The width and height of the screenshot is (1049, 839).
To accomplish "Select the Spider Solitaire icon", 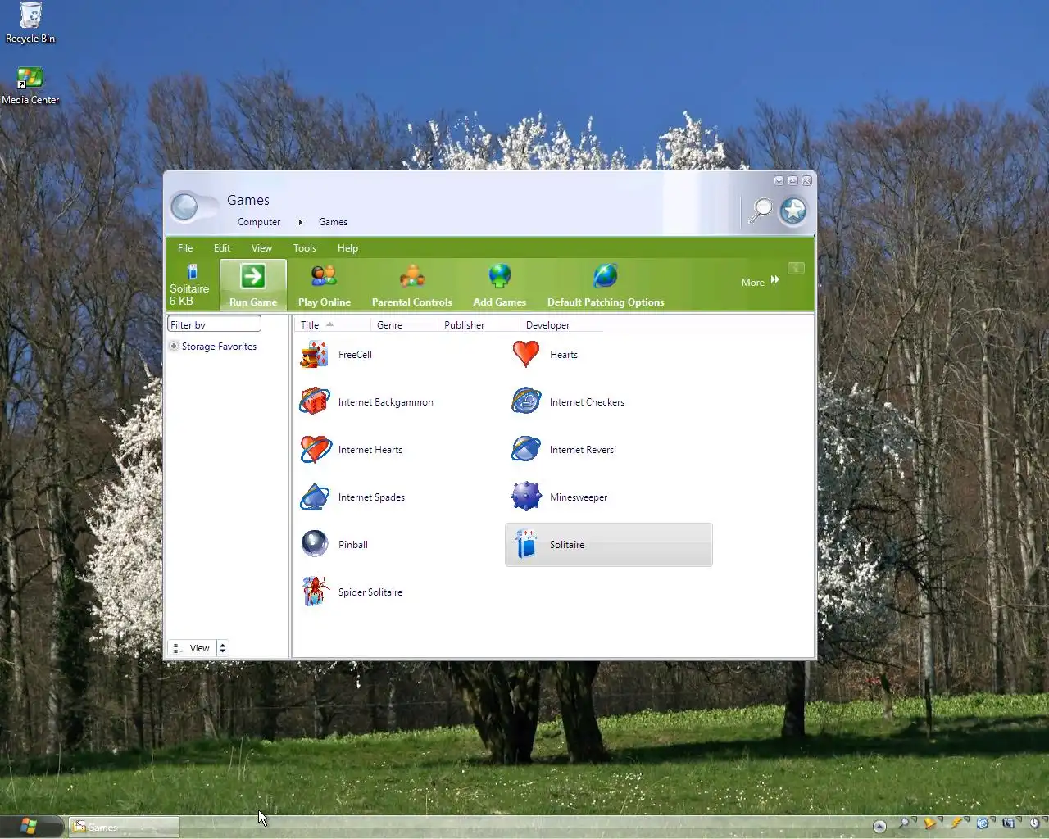I will (315, 592).
